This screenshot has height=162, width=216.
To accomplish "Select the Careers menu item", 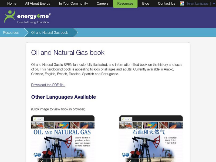I will [103, 4].
